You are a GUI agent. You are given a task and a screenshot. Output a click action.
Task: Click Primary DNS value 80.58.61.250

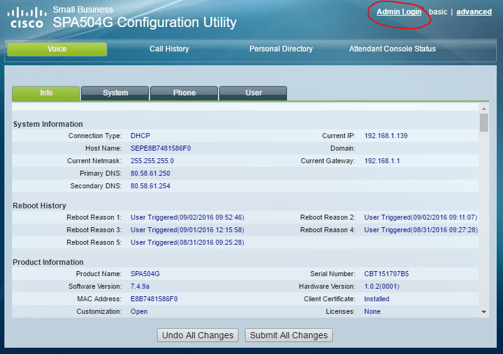pyautogui.click(x=150, y=173)
